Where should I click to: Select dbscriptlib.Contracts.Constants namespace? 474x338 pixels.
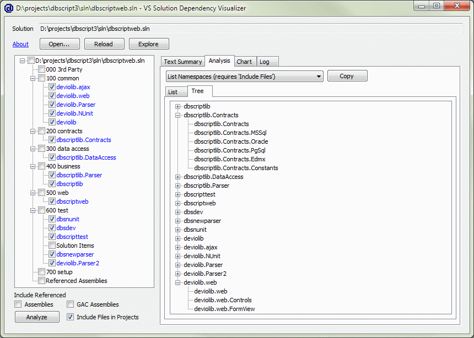pyautogui.click(x=236, y=168)
